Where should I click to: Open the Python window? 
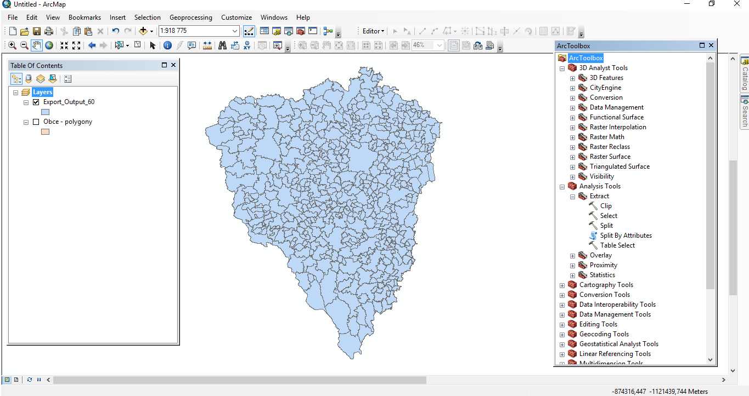(x=313, y=31)
